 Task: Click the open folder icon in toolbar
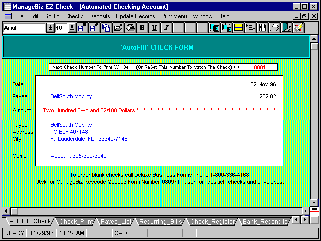point(118,28)
